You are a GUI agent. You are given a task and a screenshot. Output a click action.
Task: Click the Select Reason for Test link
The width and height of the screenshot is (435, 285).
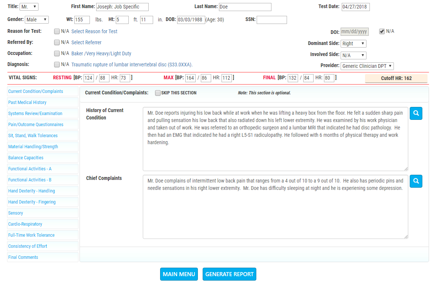click(x=94, y=31)
